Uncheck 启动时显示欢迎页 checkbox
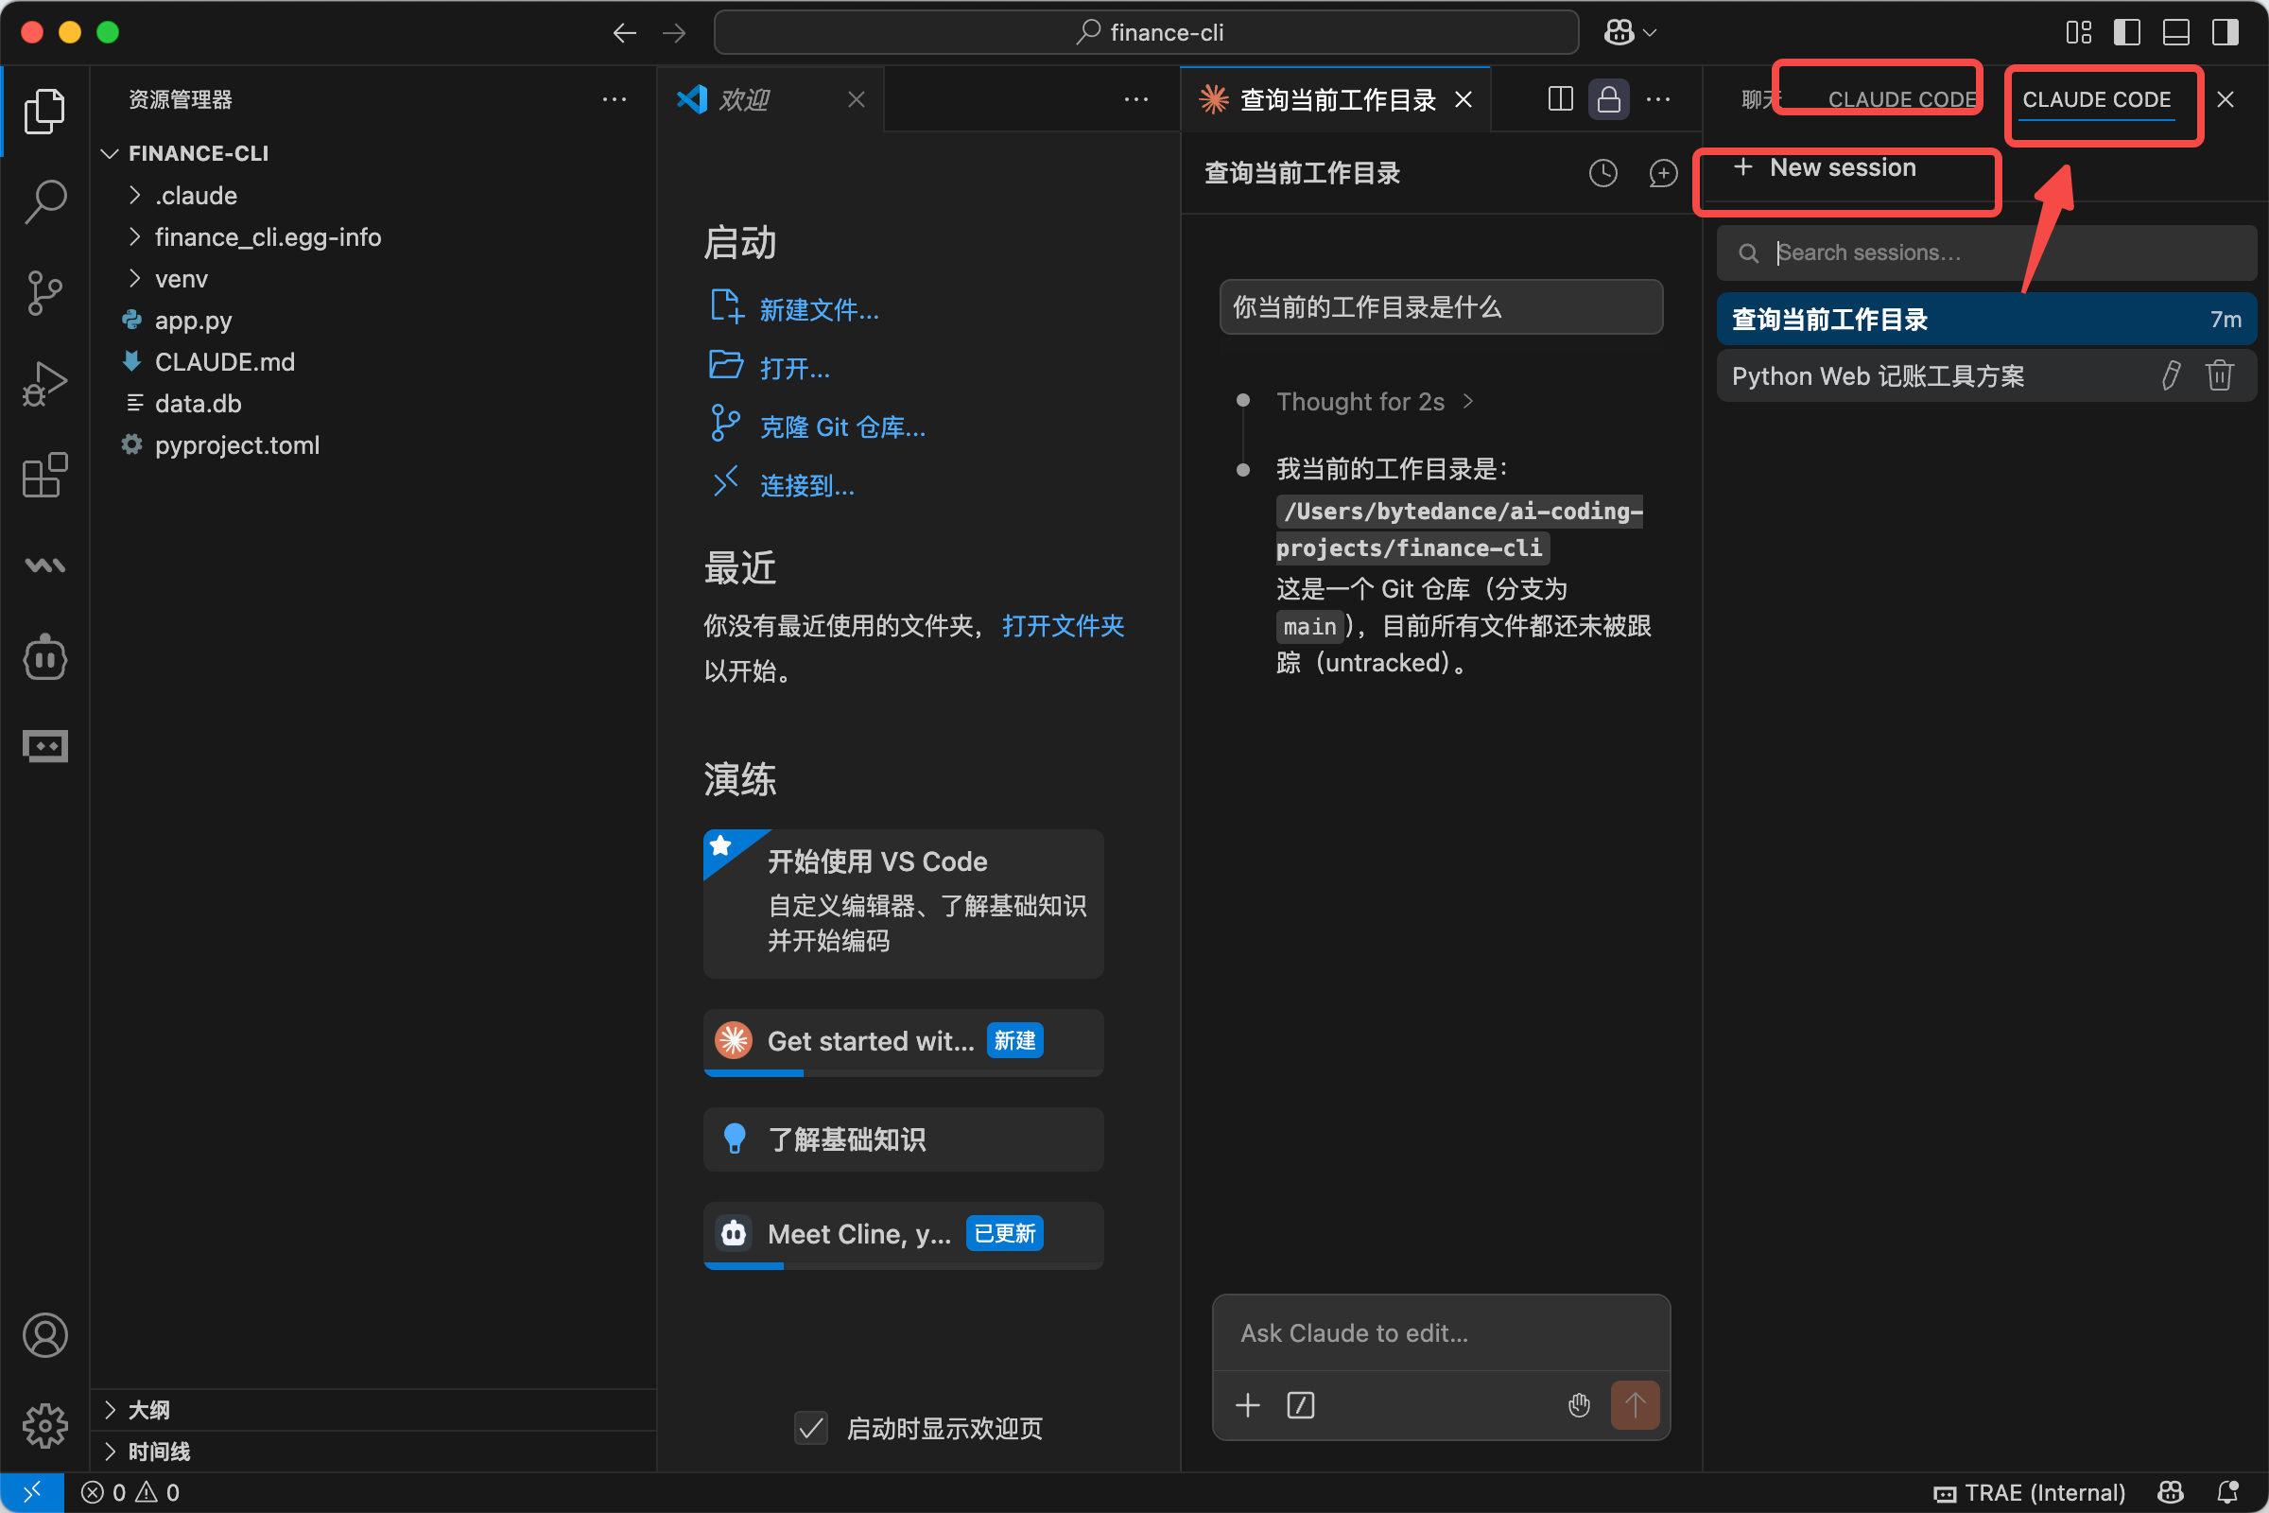 pos(811,1427)
